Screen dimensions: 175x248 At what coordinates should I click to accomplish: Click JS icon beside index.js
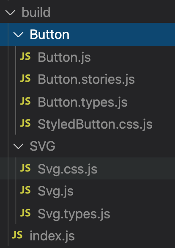[17, 235]
